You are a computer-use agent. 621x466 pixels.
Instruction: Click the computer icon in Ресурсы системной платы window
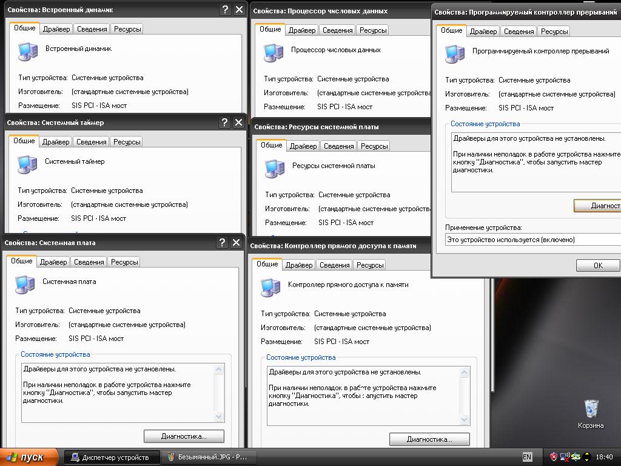[x=275, y=169]
